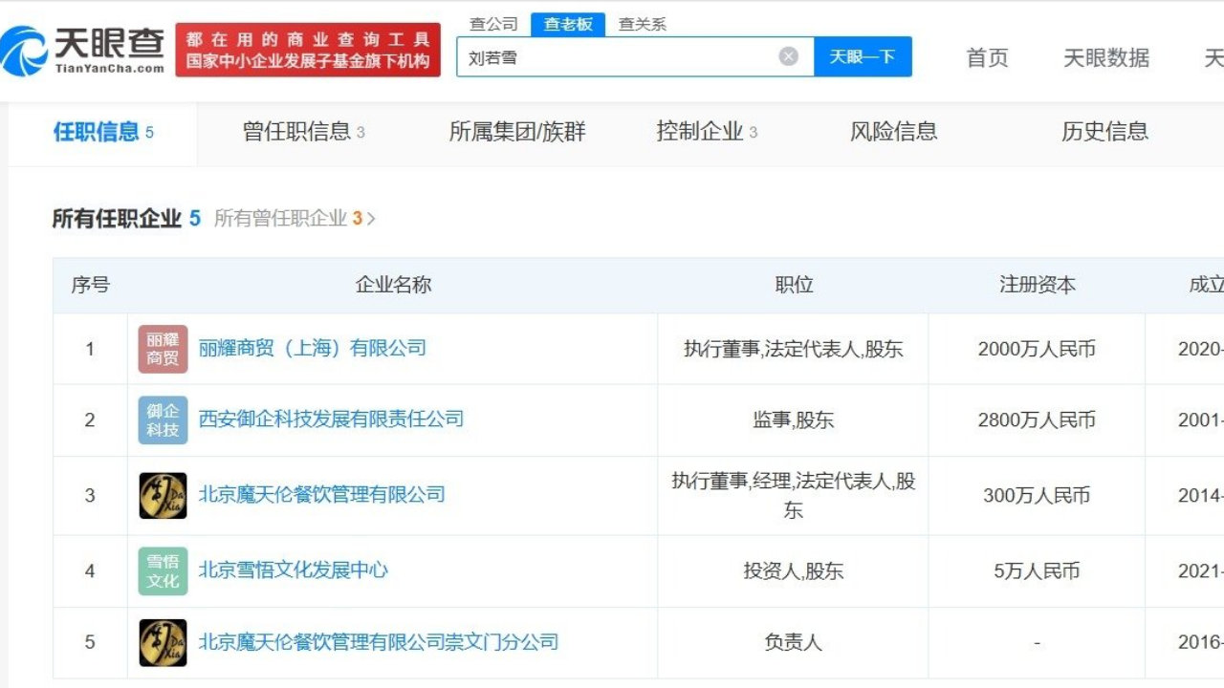The height and width of the screenshot is (688, 1224).
Task: Go to 首页 in top navigation
Action: click(x=988, y=57)
